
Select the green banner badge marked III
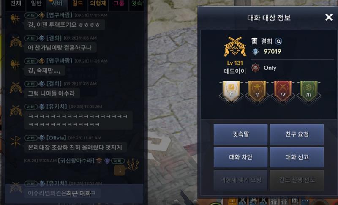[x=308, y=92]
